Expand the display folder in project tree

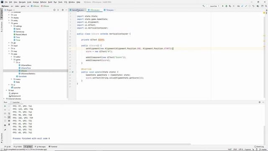tap(9, 18)
